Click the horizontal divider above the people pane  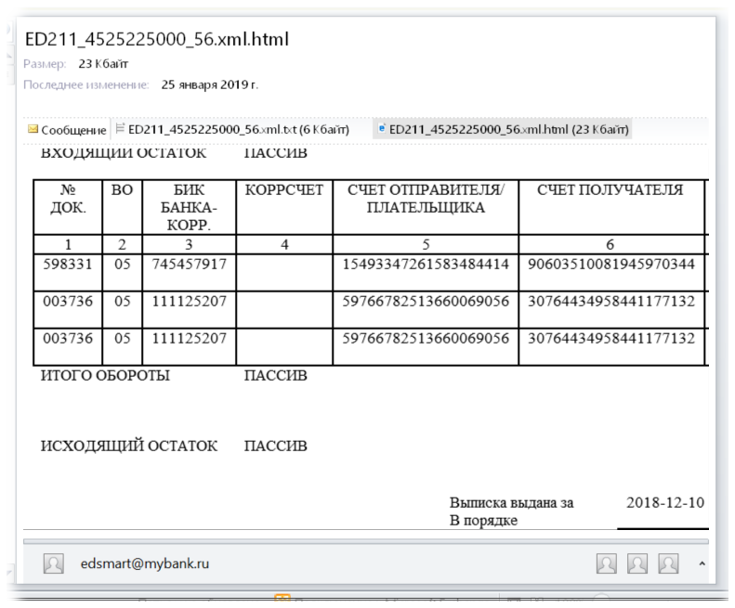362,539
